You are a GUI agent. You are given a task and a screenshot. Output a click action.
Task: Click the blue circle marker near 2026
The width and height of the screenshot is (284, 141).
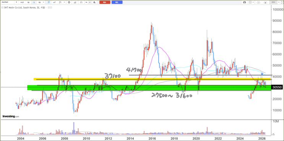point(262,74)
